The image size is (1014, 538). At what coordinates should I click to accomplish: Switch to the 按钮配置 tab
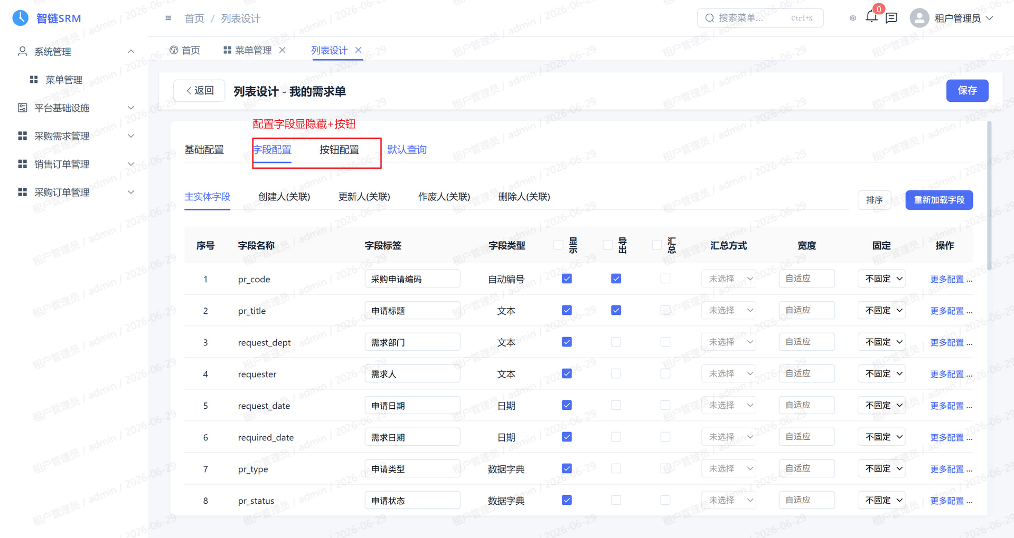coord(339,150)
